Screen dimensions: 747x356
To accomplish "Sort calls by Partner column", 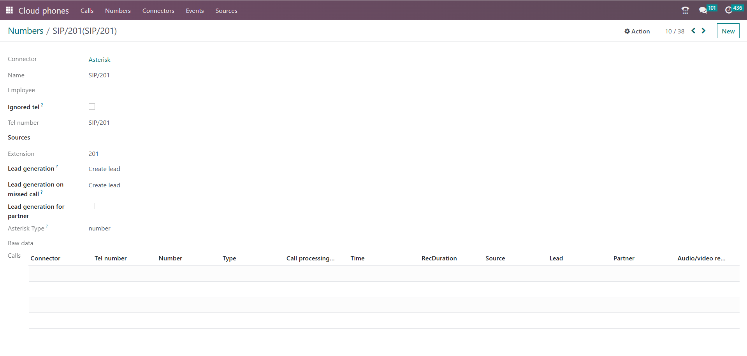I will 624,258.
